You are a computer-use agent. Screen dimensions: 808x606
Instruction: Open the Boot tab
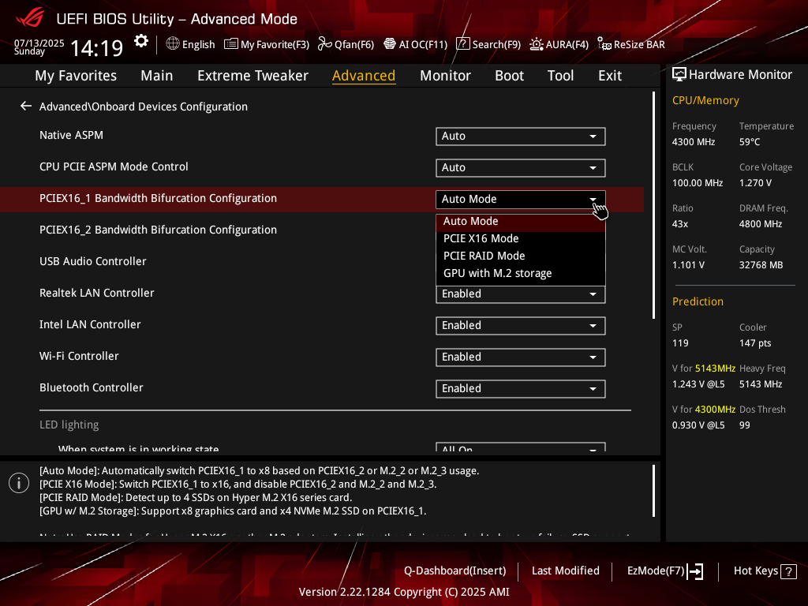pos(509,76)
